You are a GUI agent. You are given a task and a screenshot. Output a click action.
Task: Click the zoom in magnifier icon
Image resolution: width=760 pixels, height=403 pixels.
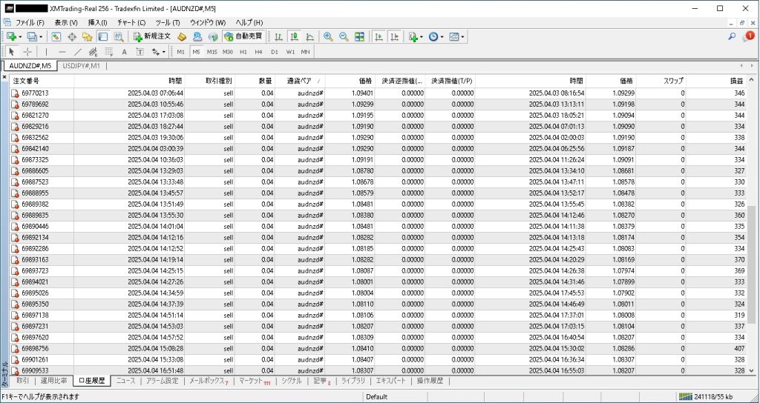coord(328,36)
